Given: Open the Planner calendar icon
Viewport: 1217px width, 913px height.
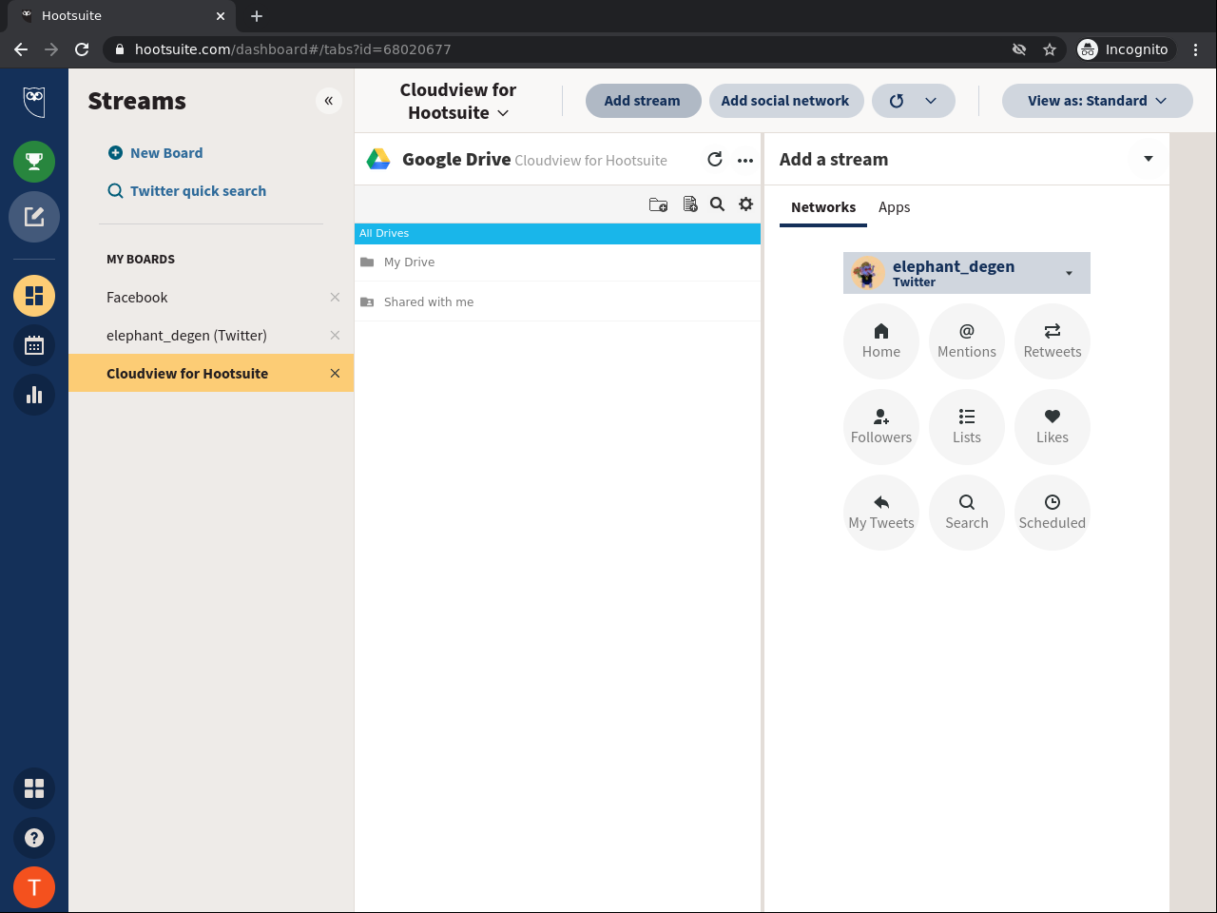Looking at the screenshot, I should tap(34, 345).
